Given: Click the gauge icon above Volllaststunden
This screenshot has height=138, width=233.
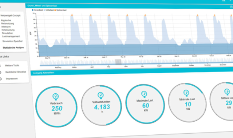Looking at the screenshot, I should 100,95.
